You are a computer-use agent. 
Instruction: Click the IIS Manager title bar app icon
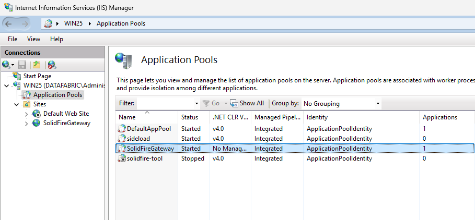click(x=8, y=7)
